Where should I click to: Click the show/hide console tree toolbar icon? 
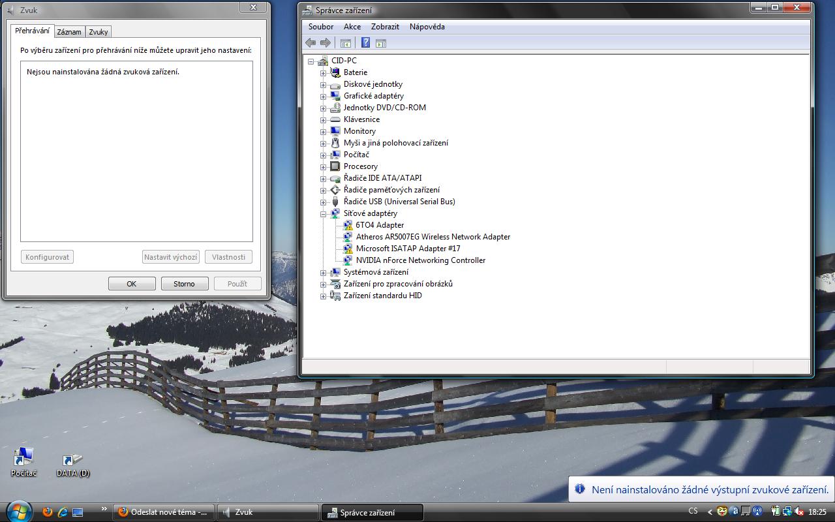point(346,43)
